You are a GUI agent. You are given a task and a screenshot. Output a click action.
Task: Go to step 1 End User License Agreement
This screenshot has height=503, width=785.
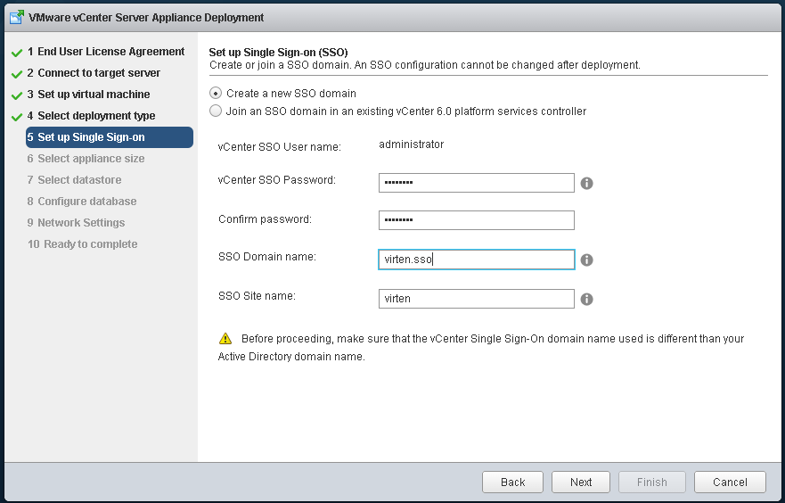106,52
